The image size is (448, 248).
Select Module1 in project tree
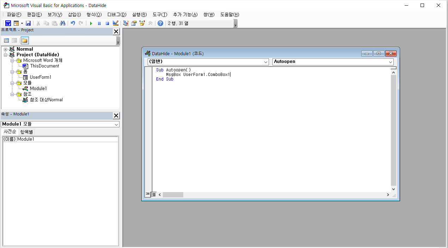click(x=38, y=88)
